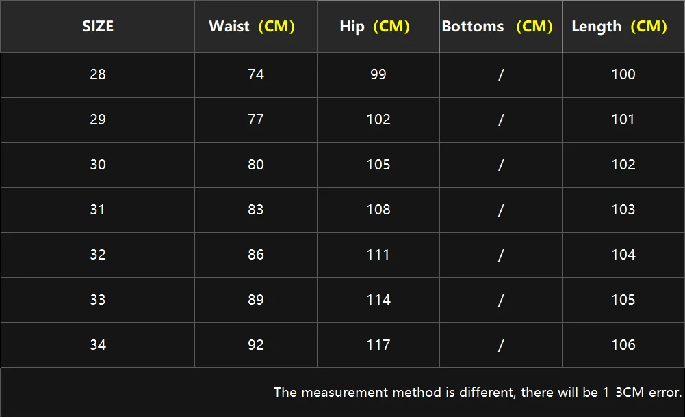685x418 pixels.
Task: Click the Length (CM) column header
Action: click(619, 27)
